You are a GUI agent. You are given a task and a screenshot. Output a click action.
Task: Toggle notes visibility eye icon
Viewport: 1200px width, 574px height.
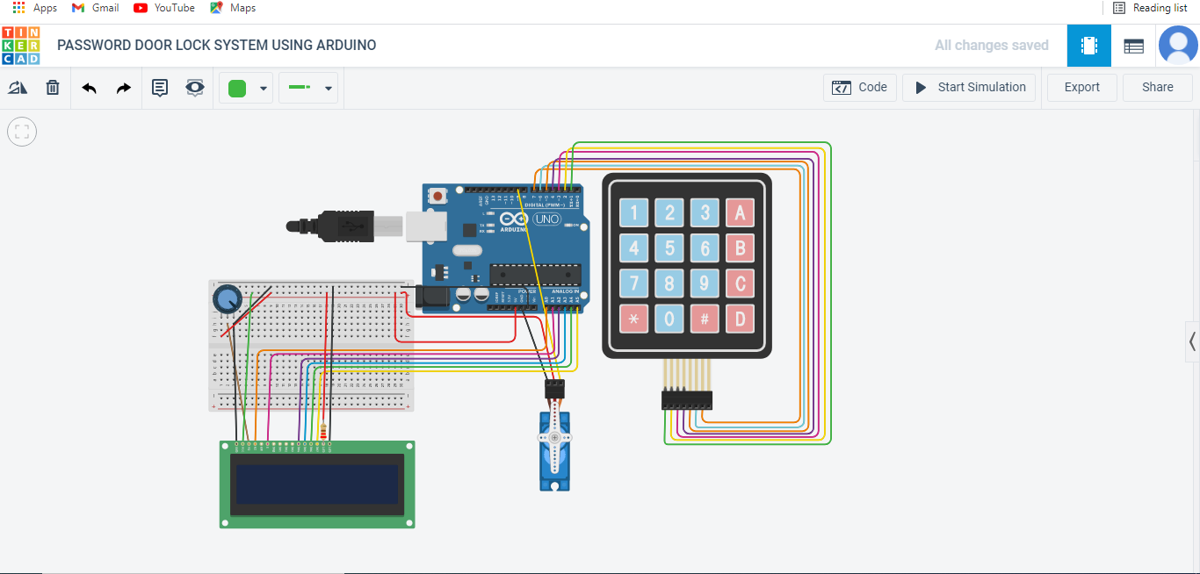195,88
